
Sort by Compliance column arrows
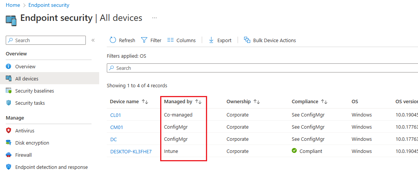point(324,102)
